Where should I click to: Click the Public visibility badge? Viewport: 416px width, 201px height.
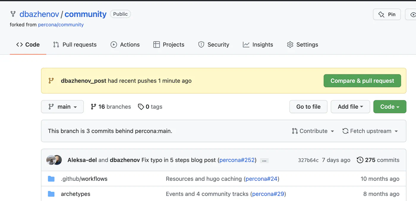pyautogui.click(x=120, y=14)
